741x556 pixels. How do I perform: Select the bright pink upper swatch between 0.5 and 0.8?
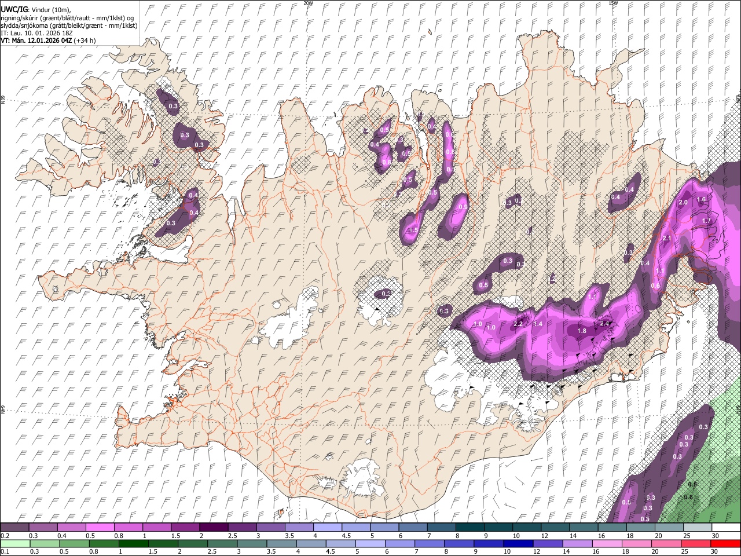click(100, 527)
